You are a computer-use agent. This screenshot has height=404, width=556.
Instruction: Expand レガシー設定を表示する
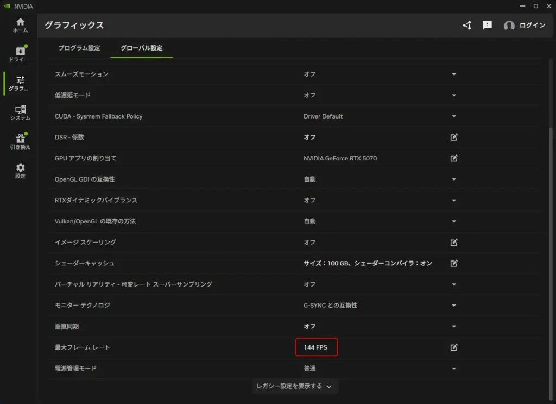pos(294,386)
